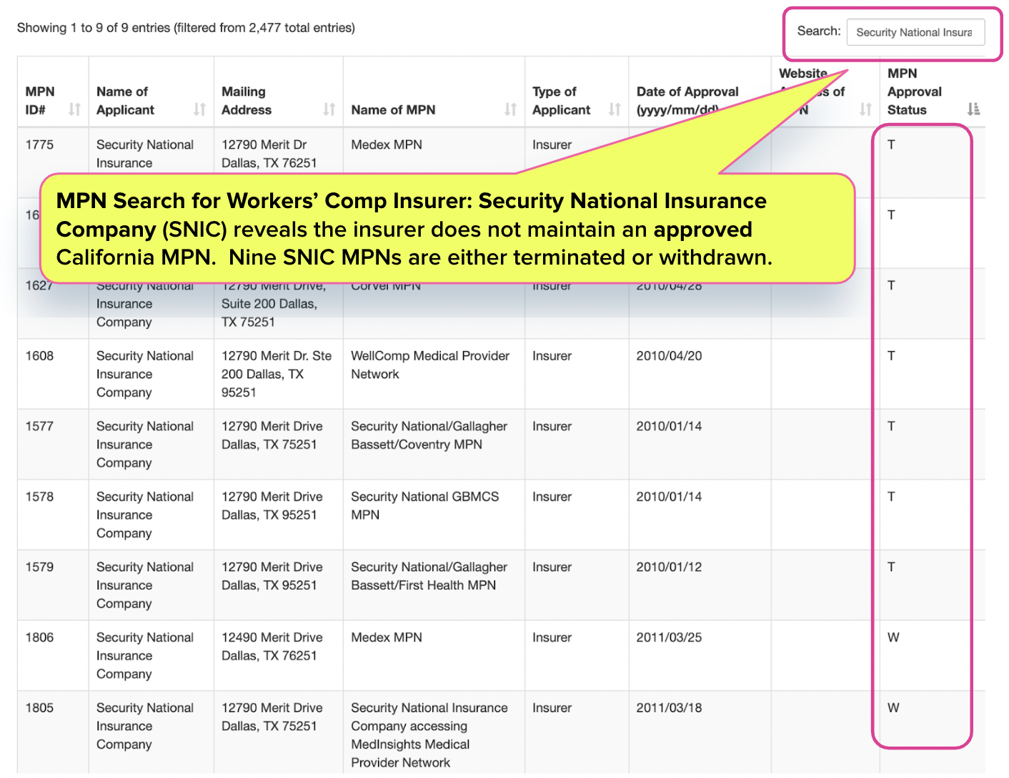Click 'Insurer' type in row 1775

[552, 144]
